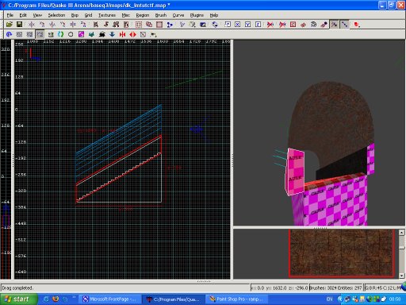Toggle scale lock on Y axis

click(248, 25)
